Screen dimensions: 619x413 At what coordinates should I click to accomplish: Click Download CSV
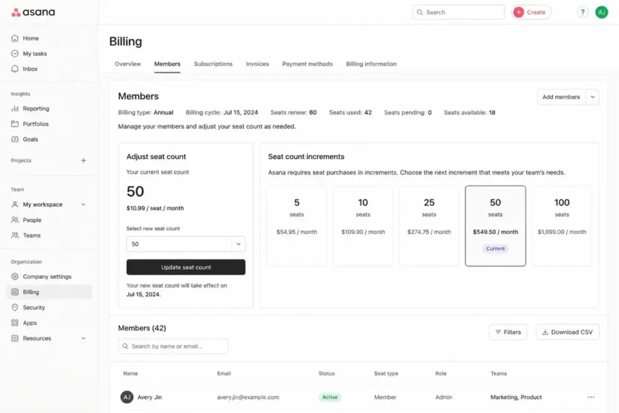point(567,332)
